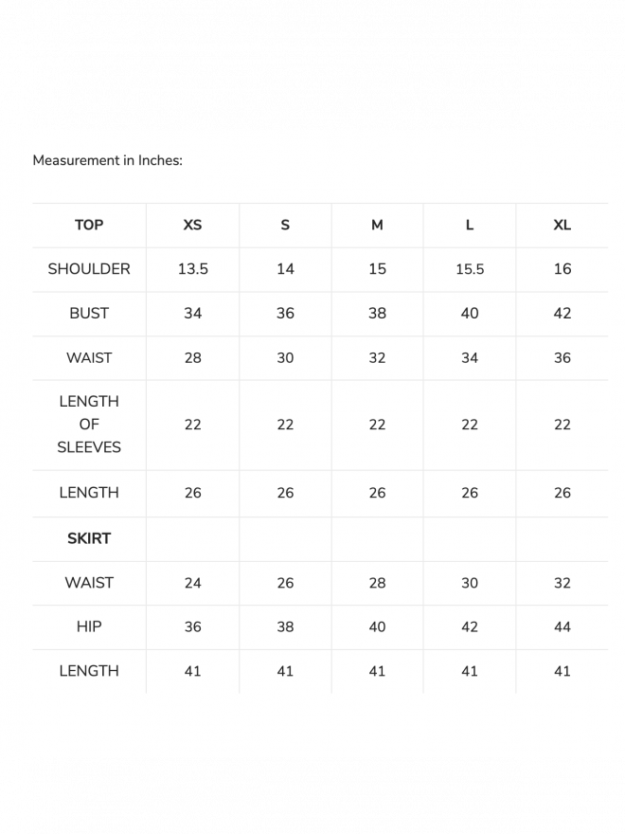The height and width of the screenshot is (834, 625).
Task: Select the L size column header
Action: (x=470, y=225)
